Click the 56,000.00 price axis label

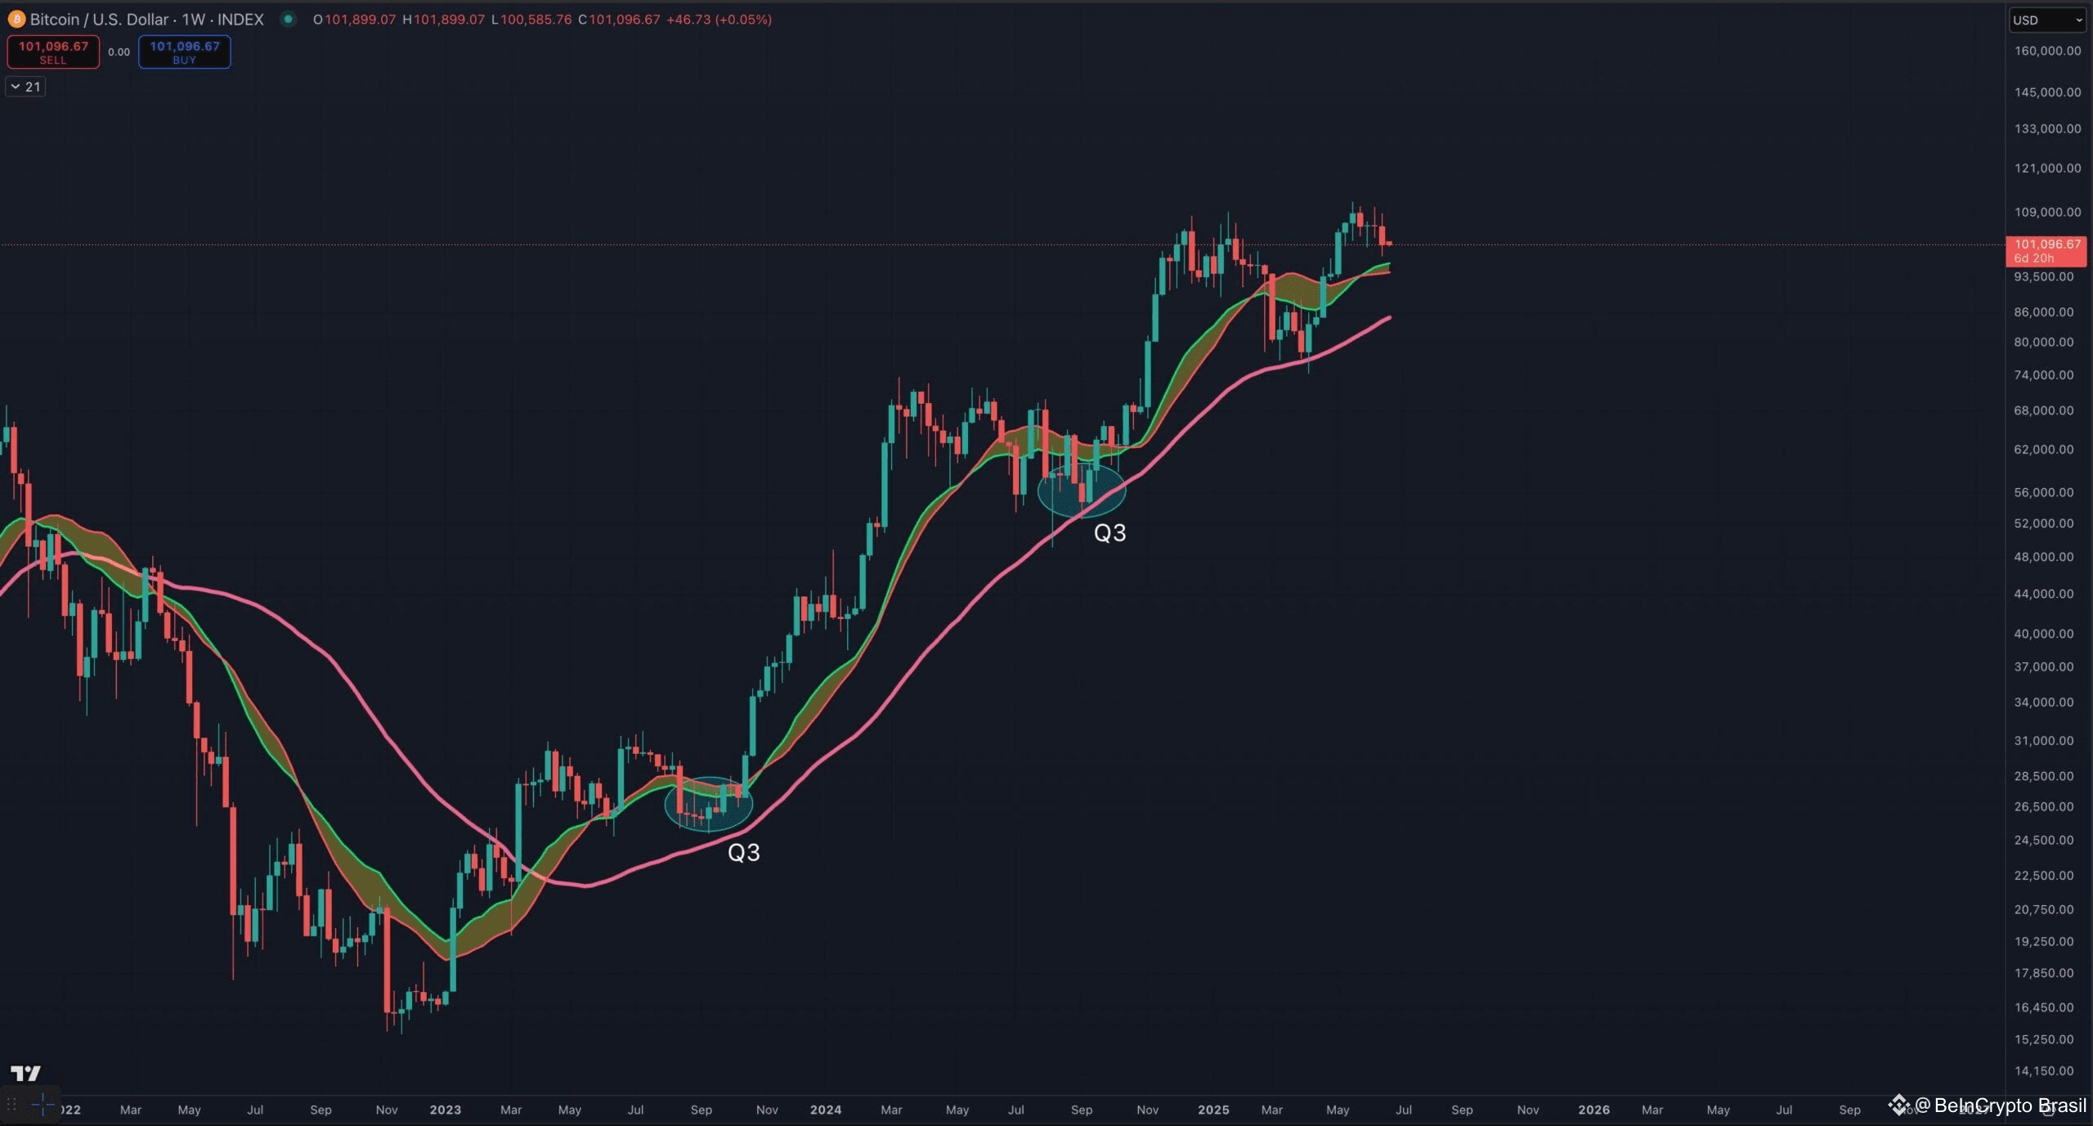[x=2044, y=493]
